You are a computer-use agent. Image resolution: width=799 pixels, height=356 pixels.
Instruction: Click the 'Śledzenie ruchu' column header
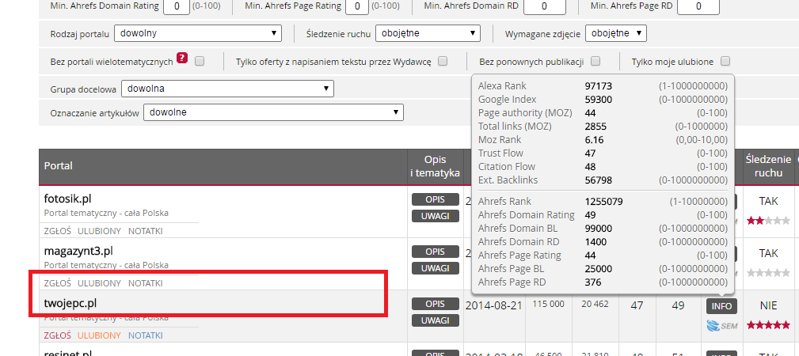tap(768, 166)
